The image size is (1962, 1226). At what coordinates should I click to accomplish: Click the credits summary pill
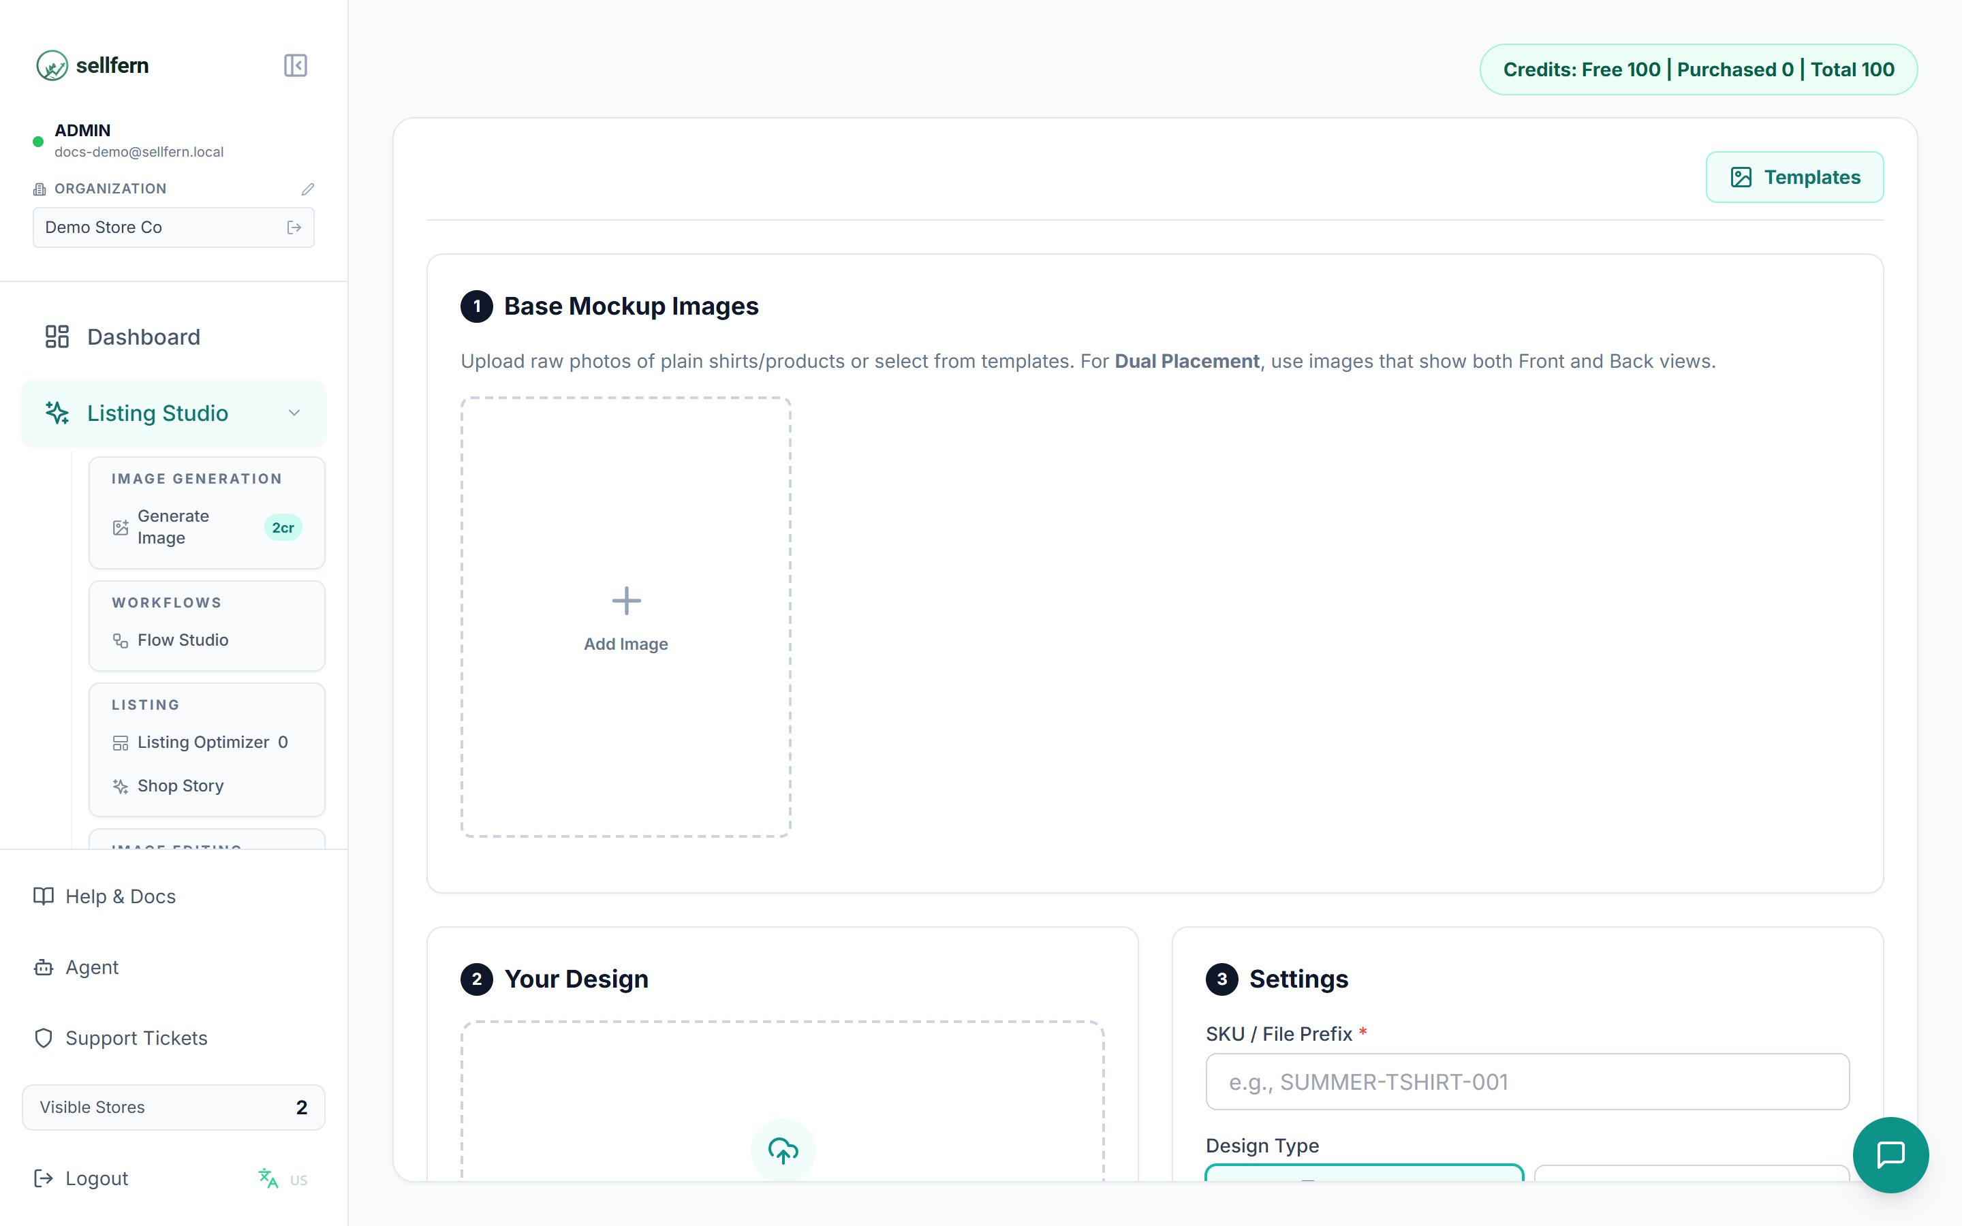click(x=1698, y=69)
